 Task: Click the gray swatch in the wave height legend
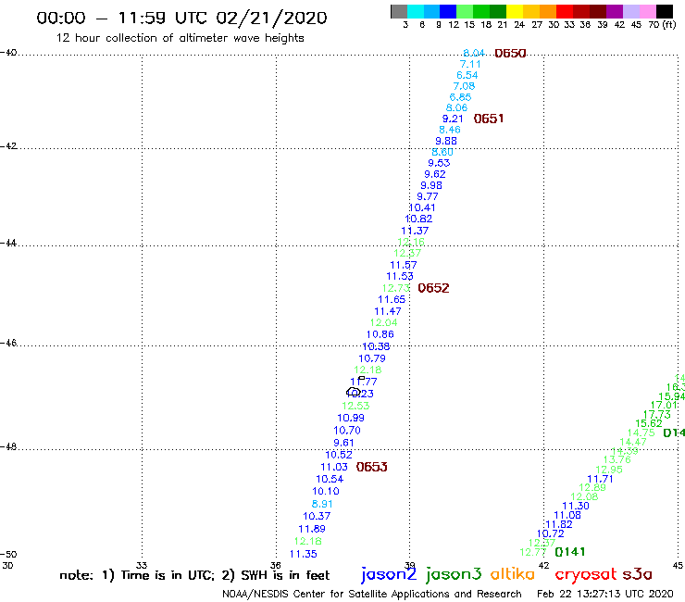[399, 11]
